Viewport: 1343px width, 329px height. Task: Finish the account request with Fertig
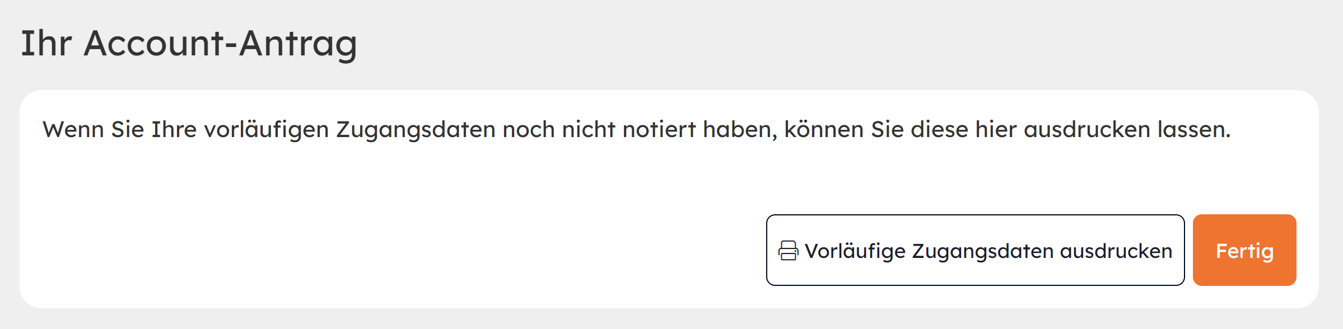click(1244, 250)
